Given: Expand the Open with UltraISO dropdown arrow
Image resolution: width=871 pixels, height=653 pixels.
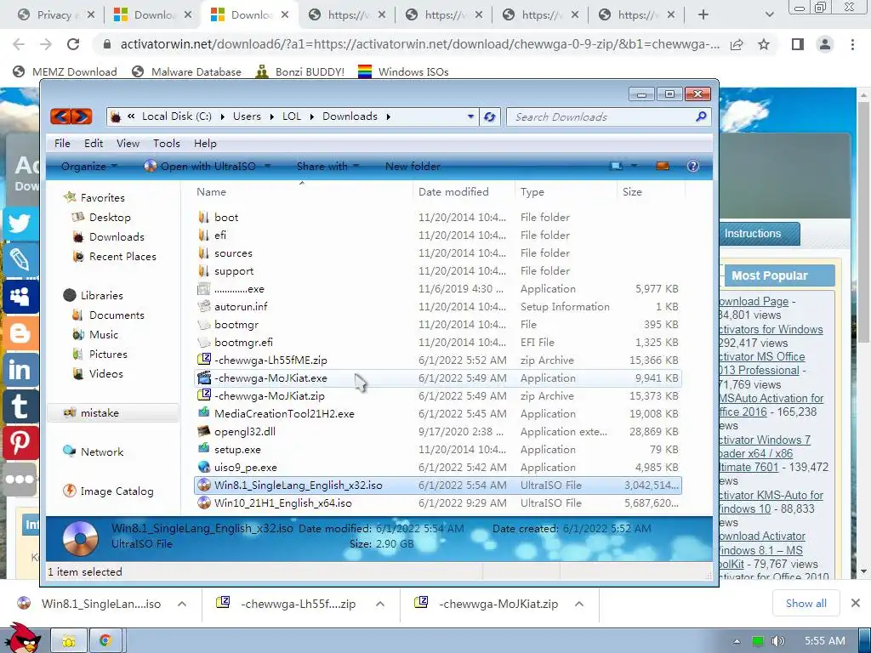Looking at the screenshot, I should (268, 166).
